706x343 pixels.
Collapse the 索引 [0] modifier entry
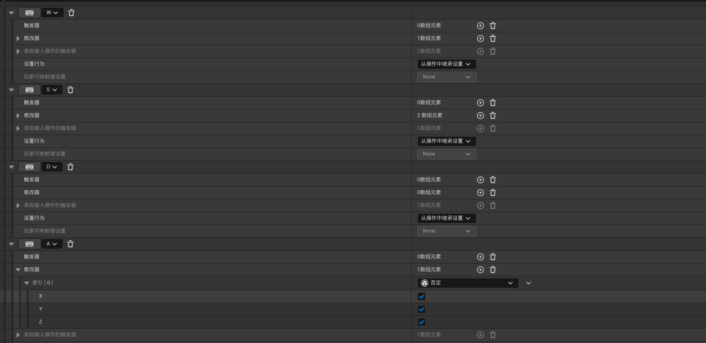point(27,283)
